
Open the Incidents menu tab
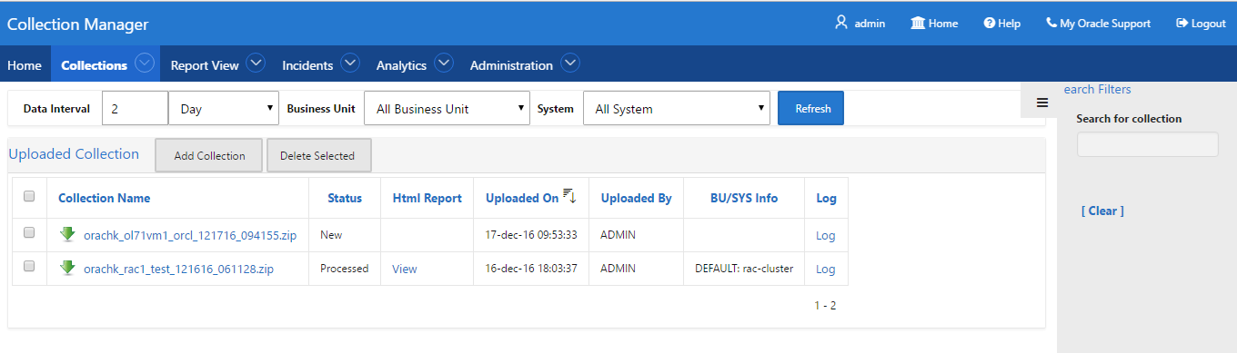tap(307, 65)
